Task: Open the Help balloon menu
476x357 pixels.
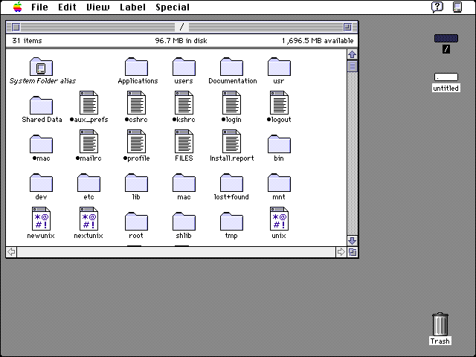Action: (x=437, y=7)
